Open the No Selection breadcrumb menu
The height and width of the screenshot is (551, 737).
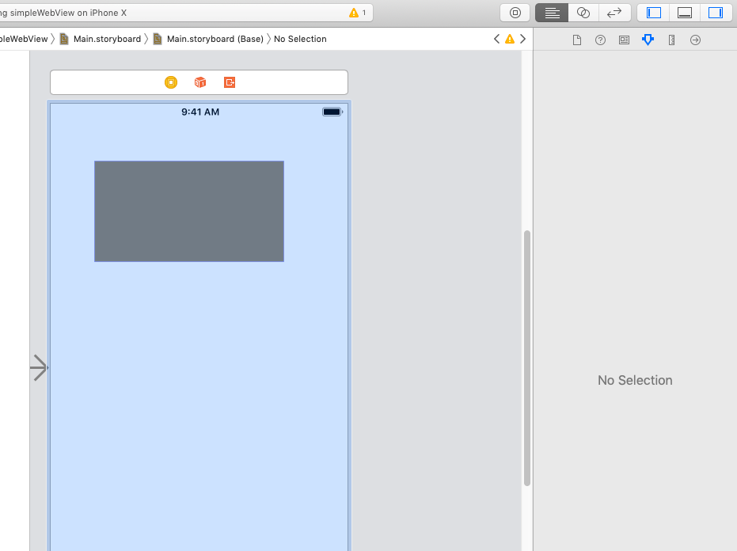(x=300, y=39)
